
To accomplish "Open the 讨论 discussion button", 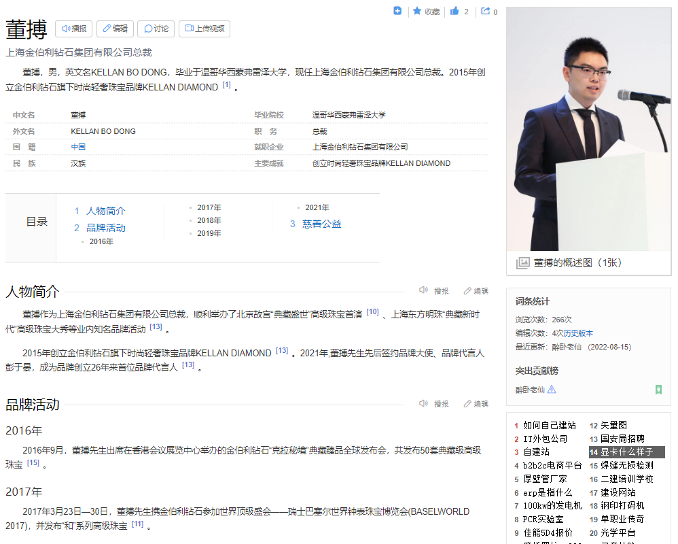I will pyautogui.click(x=156, y=29).
